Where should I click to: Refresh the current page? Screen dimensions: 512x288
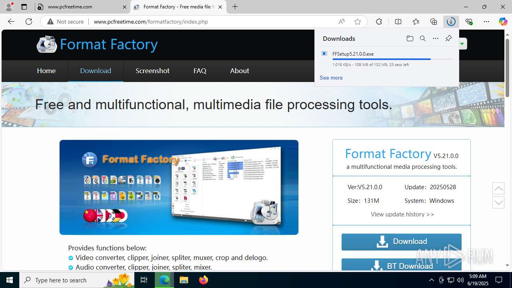point(29,22)
